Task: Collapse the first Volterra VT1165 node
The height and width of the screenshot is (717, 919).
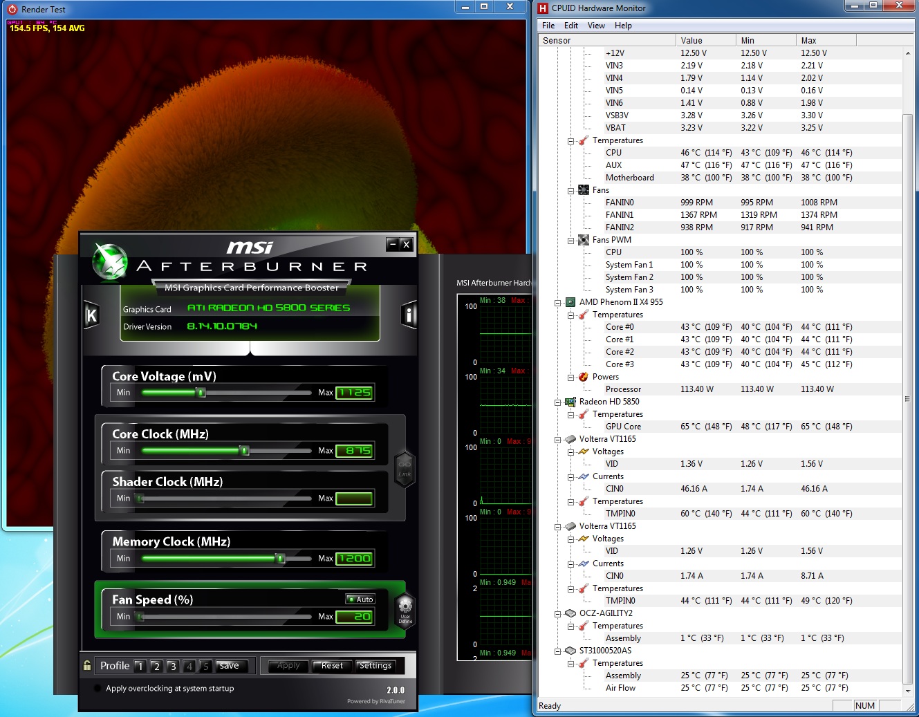Action: coord(558,440)
